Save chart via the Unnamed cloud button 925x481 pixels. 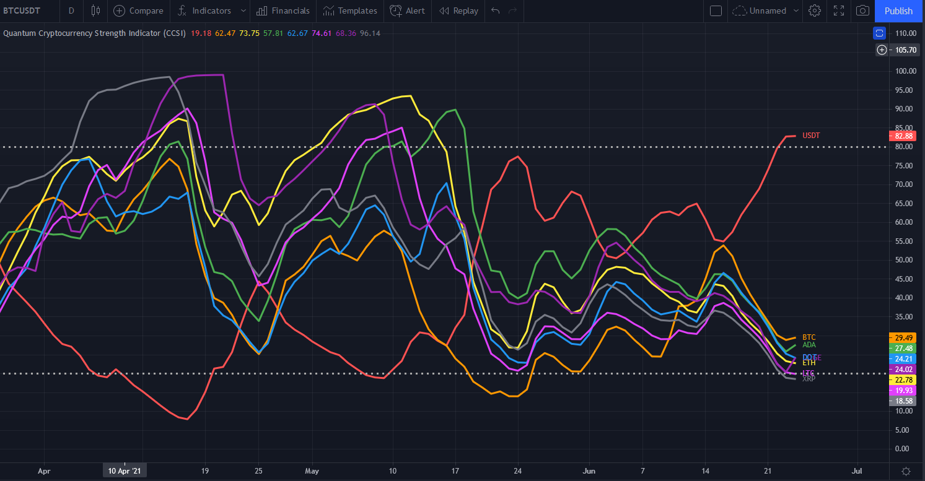click(x=760, y=11)
